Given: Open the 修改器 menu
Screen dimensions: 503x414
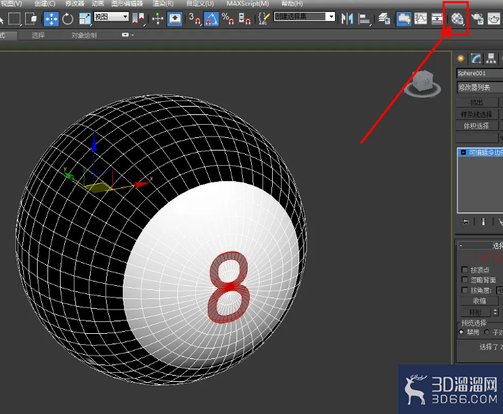Looking at the screenshot, I should 75,4.
